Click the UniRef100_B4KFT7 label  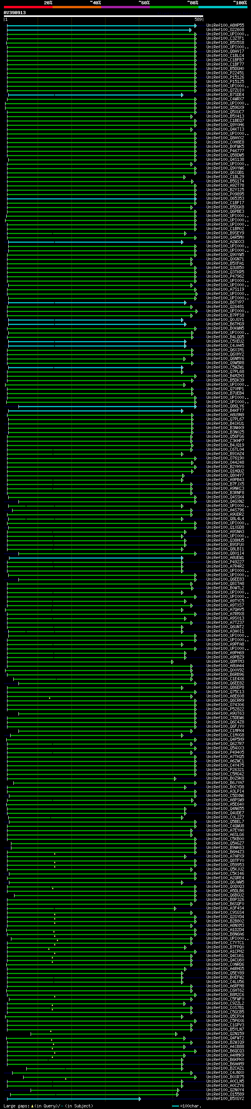pyautogui.click(x=225, y=411)
